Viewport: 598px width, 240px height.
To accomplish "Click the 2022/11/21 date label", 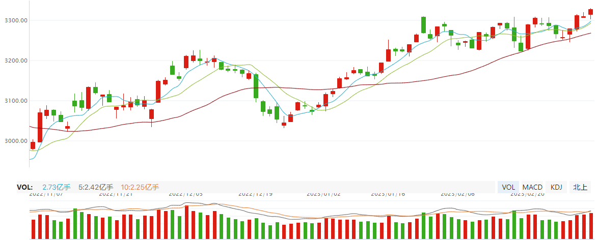I will click(116, 194).
